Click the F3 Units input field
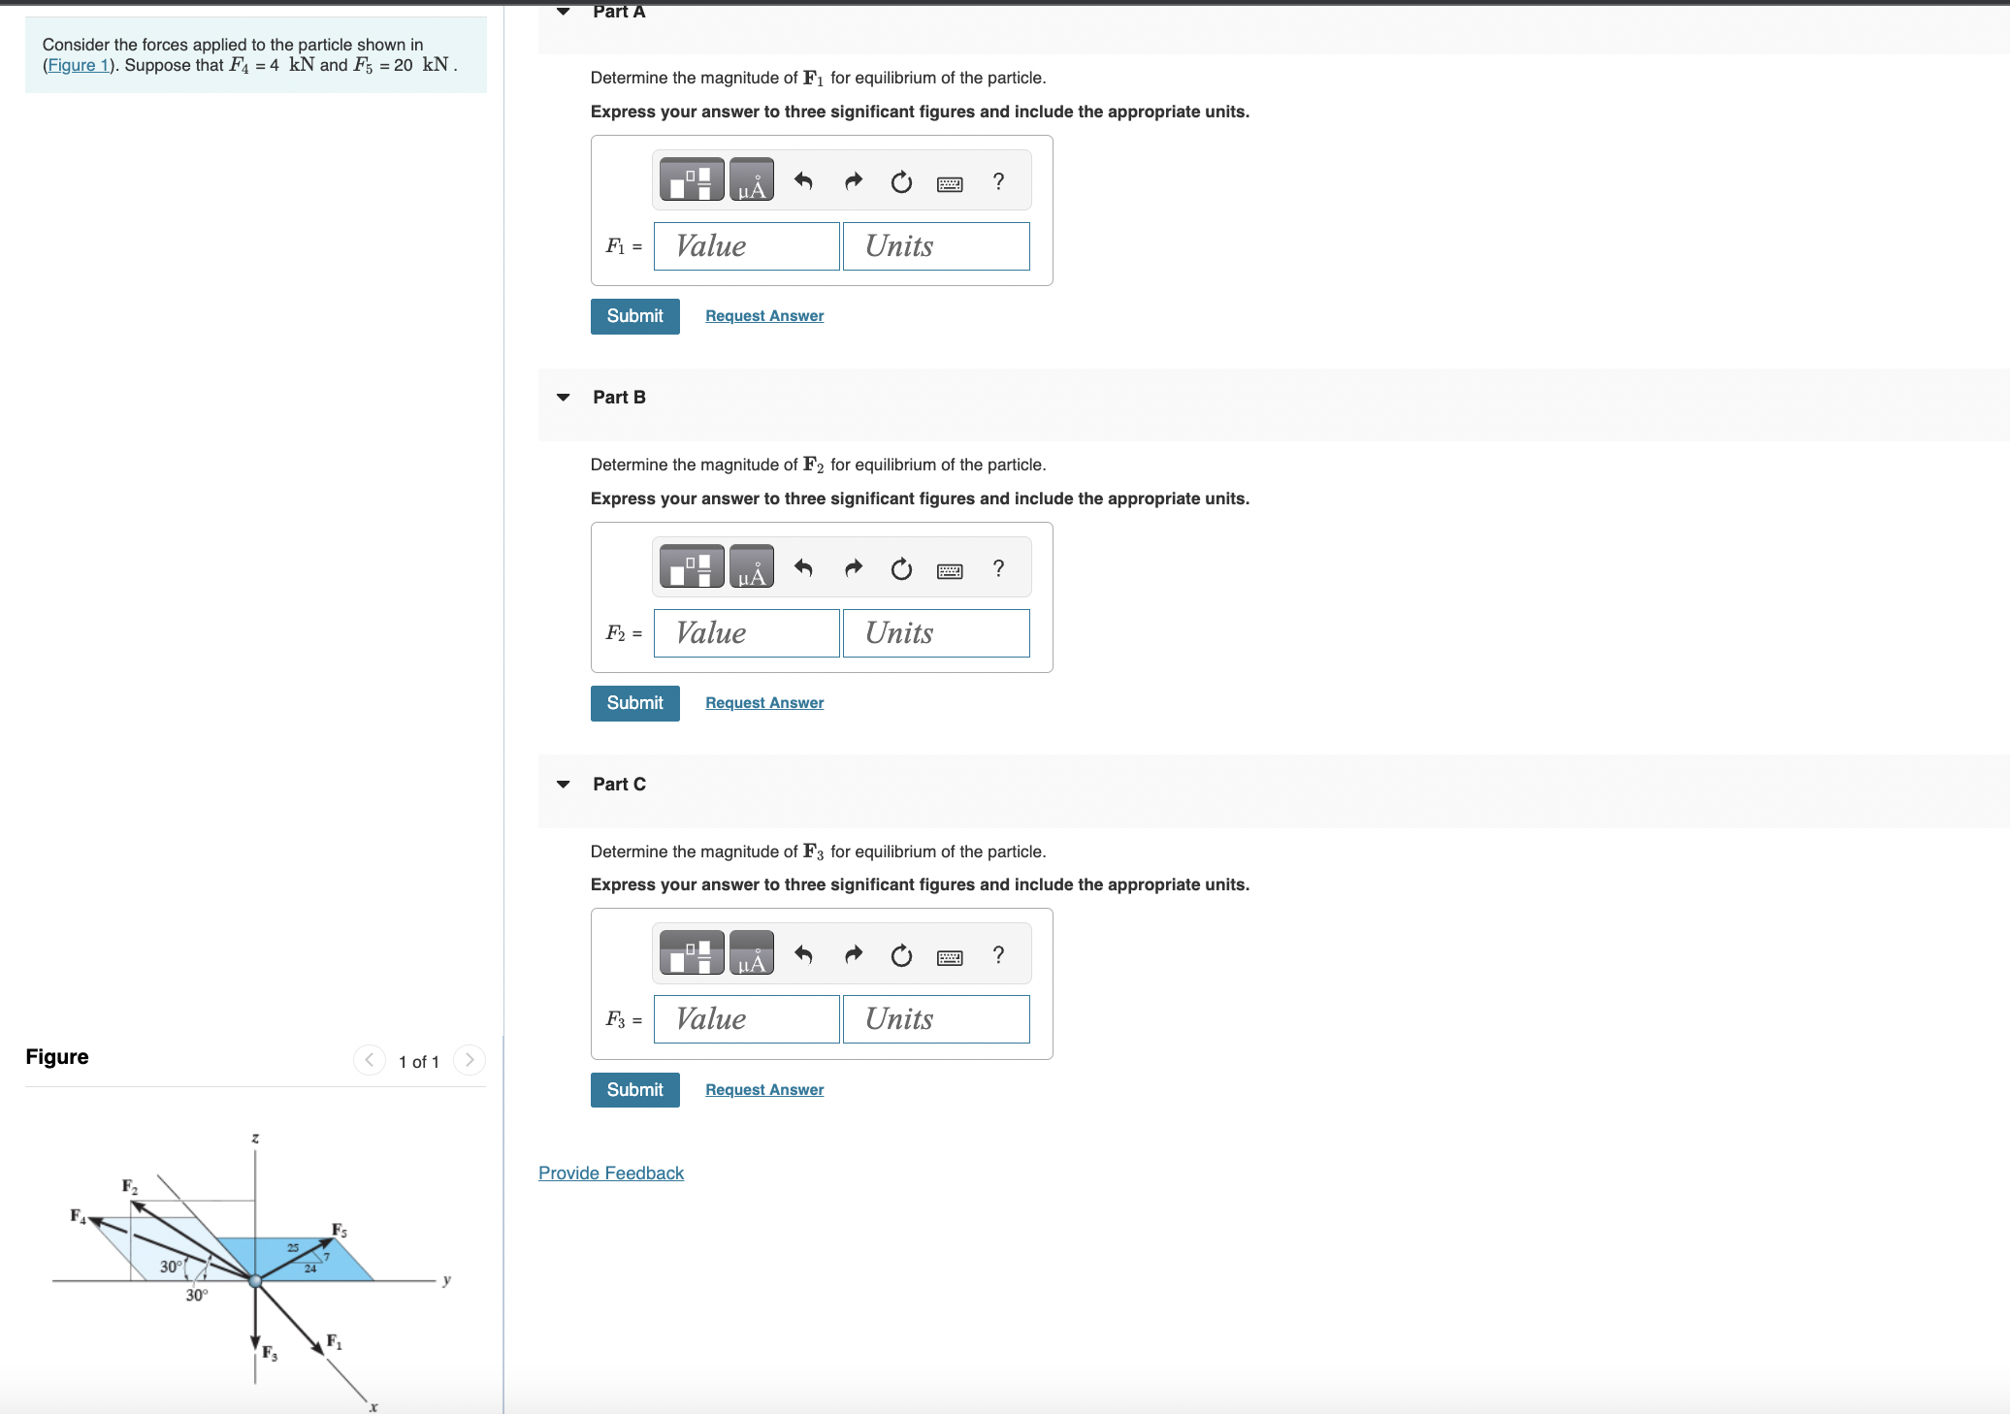 tap(935, 1019)
